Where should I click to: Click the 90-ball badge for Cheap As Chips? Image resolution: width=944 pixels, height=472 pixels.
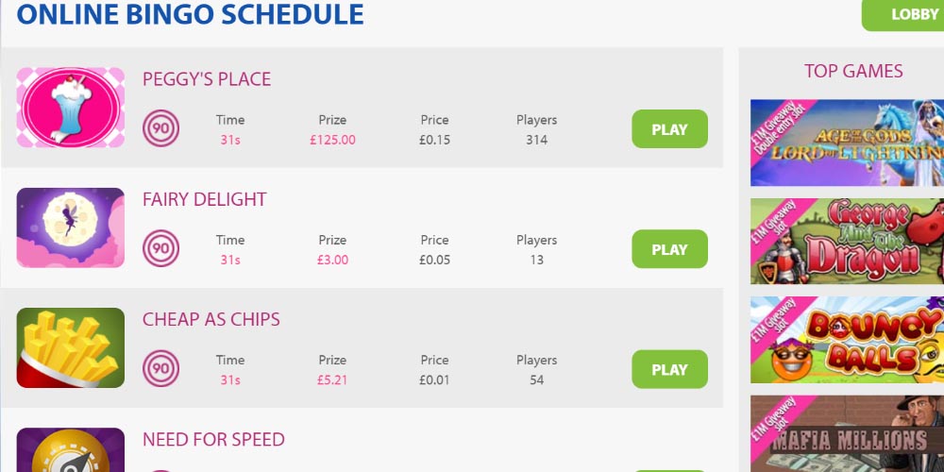pos(160,369)
